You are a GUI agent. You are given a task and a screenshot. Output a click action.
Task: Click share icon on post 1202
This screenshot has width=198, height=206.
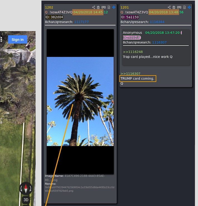[93, 7]
